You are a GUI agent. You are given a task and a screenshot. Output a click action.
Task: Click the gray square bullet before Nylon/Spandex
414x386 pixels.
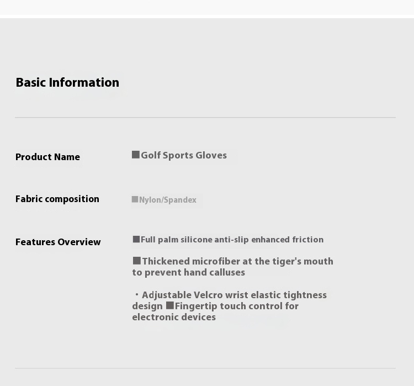pyautogui.click(x=135, y=199)
